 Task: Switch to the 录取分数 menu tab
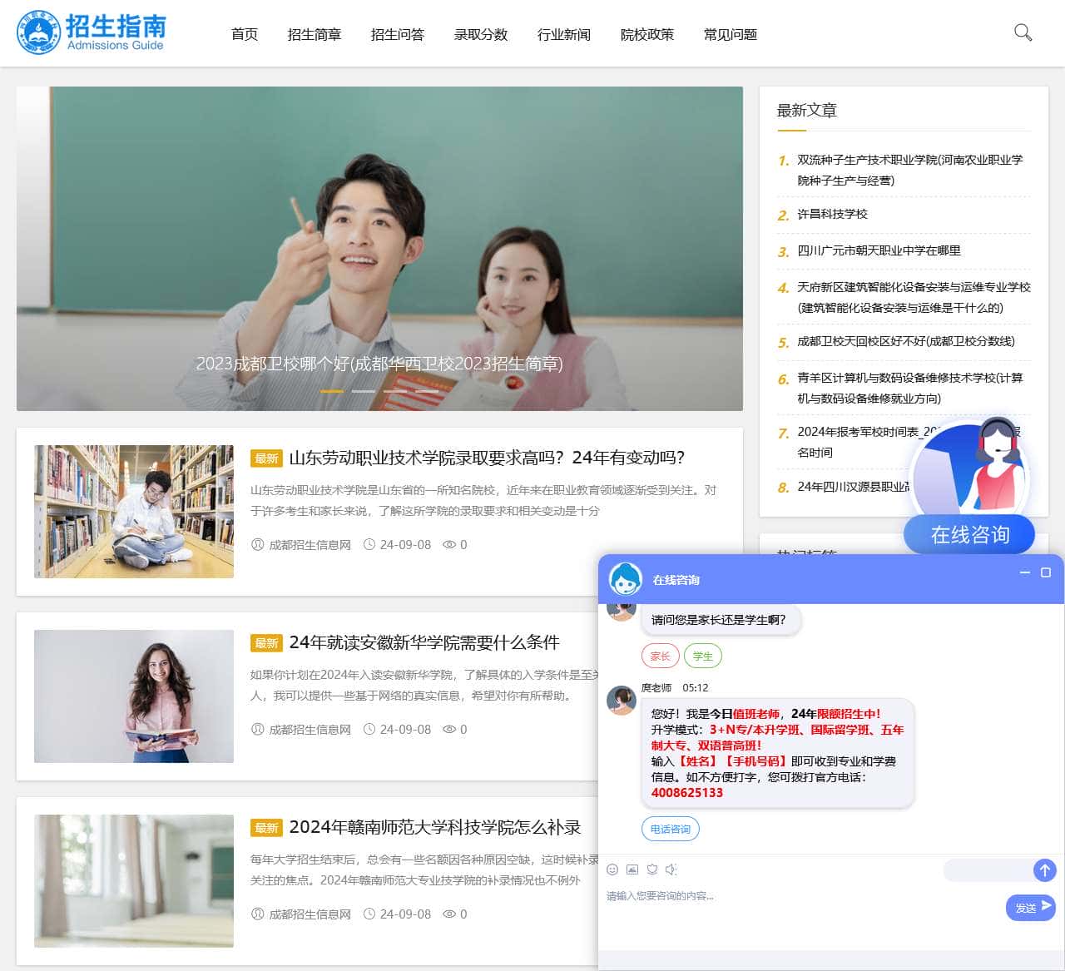[x=480, y=35]
